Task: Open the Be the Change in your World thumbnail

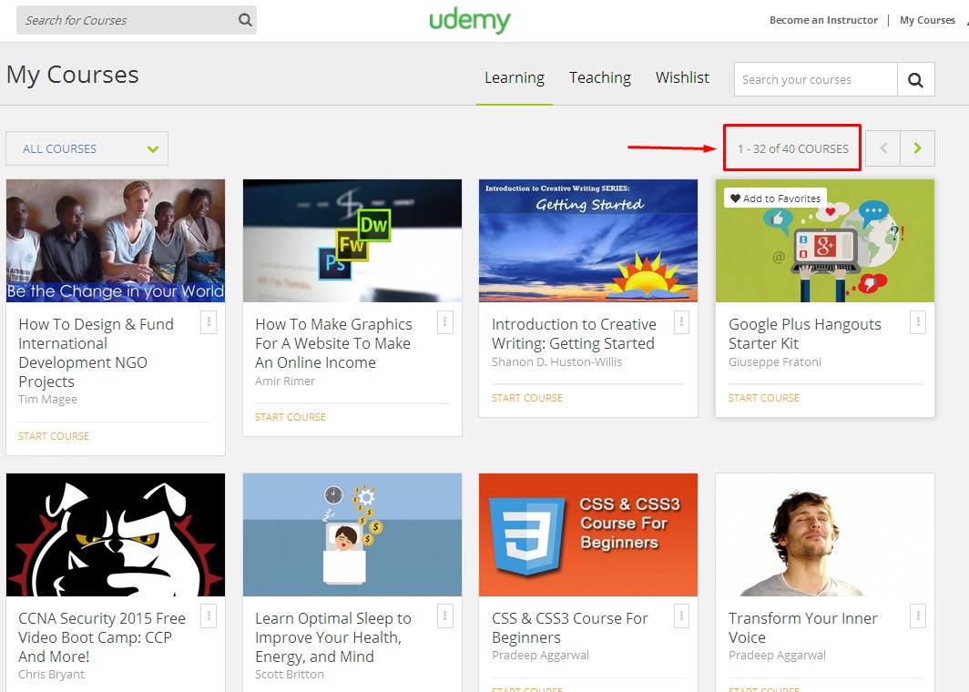Action: tap(116, 241)
